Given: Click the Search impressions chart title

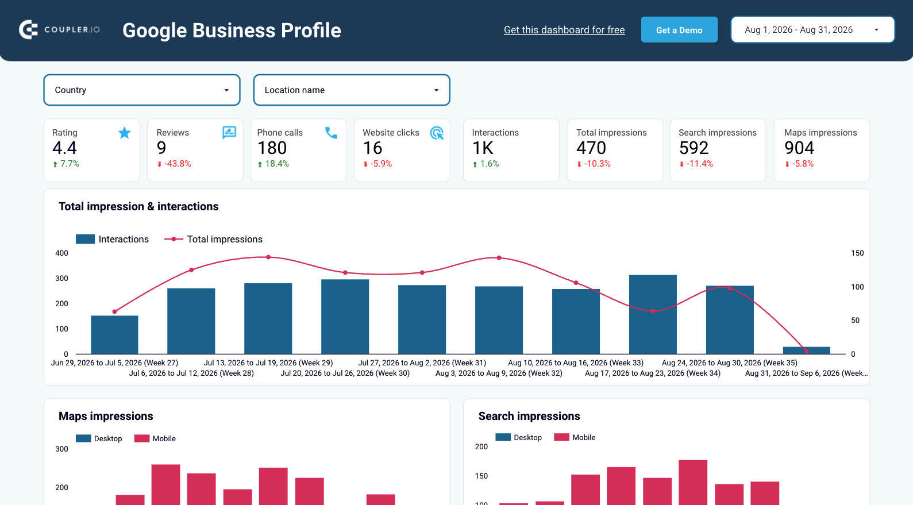Looking at the screenshot, I should click(529, 416).
